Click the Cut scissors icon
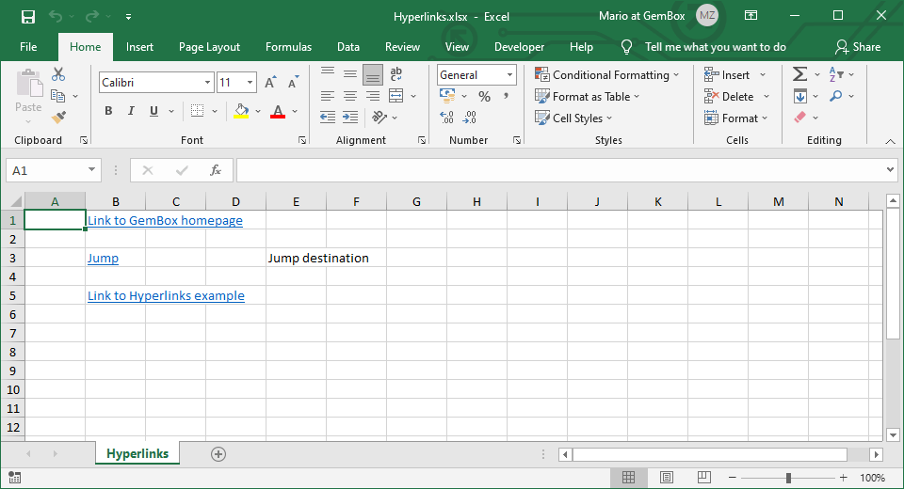The height and width of the screenshot is (489, 904). click(58, 74)
